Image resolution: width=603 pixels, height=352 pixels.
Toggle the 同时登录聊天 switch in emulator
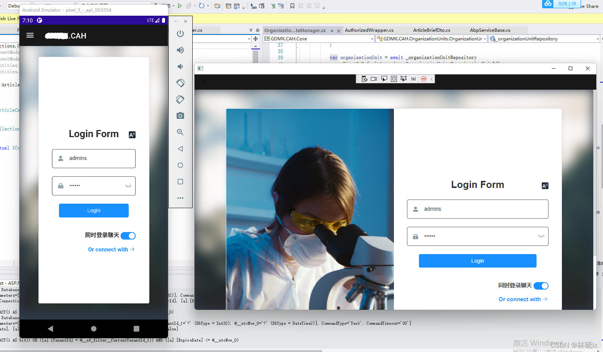click(128, 236)
